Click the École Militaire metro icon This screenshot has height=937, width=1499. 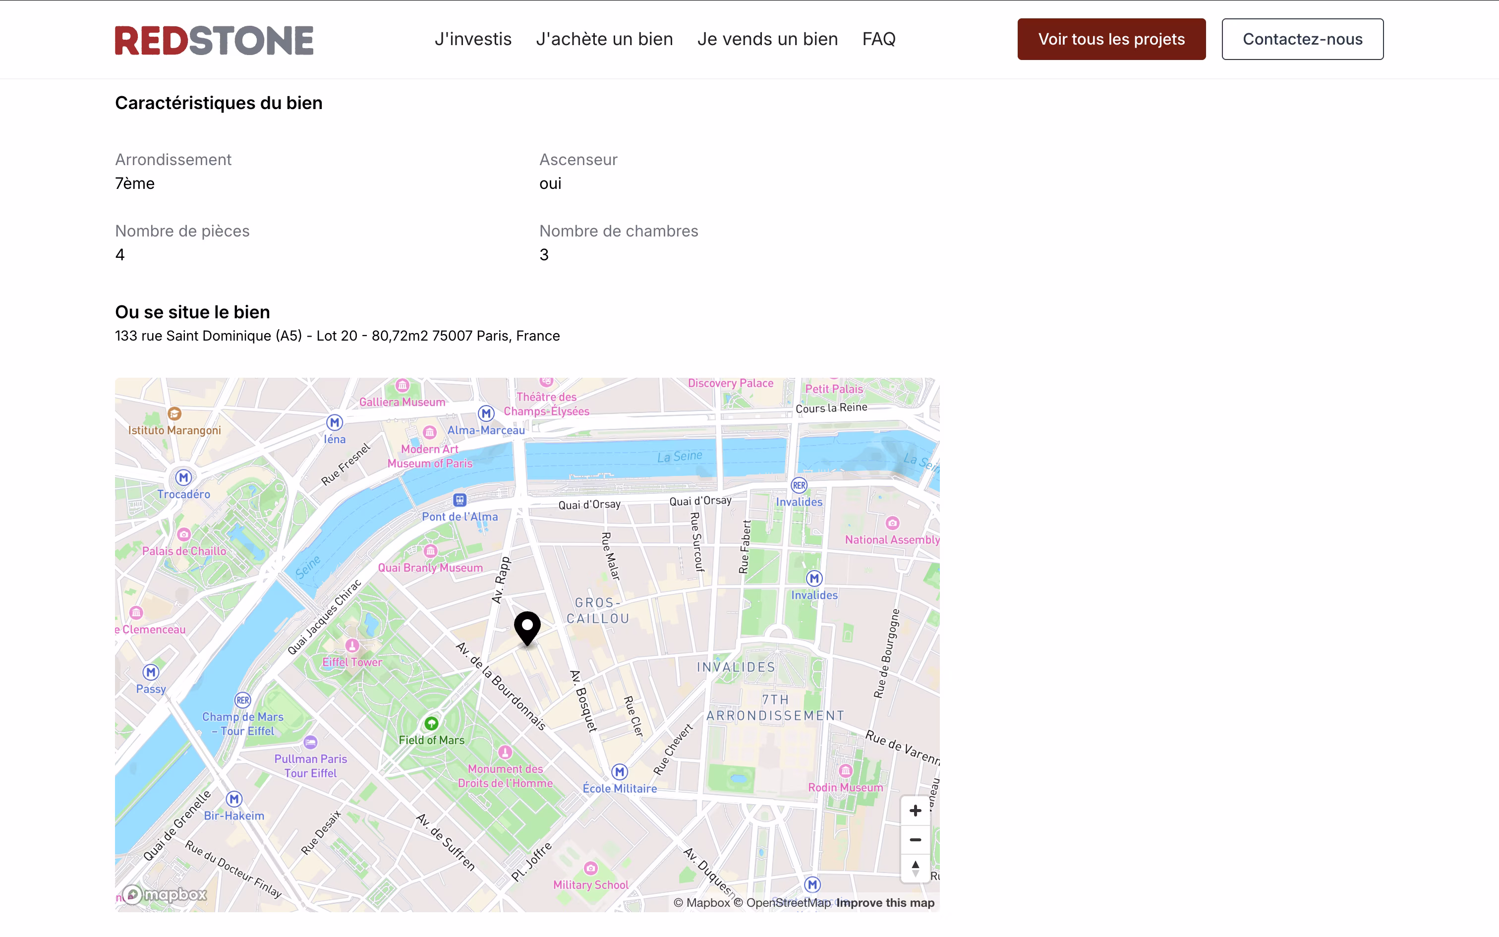click(620, 771)
